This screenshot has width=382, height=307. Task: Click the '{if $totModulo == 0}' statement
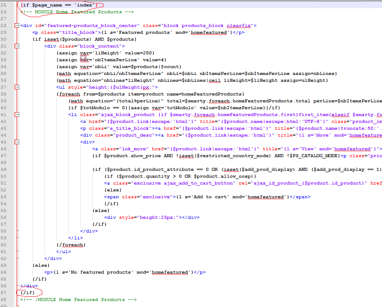pos(98,107)
